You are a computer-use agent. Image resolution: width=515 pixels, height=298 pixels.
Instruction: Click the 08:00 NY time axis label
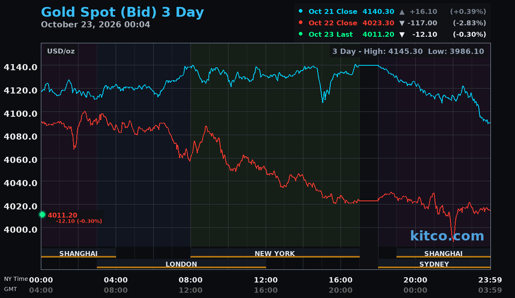(x=190, y=280)
